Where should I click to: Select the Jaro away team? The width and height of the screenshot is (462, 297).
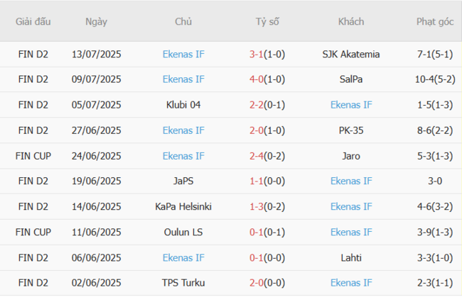[351, 156]
